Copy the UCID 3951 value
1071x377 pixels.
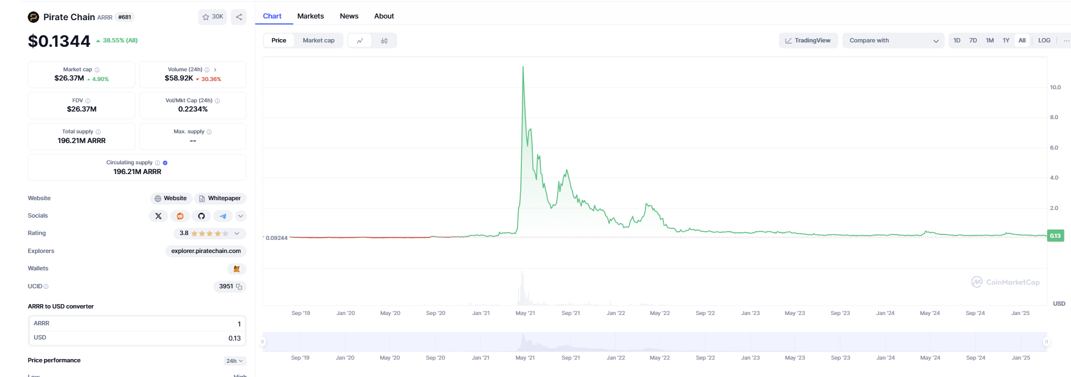point(239,287)
